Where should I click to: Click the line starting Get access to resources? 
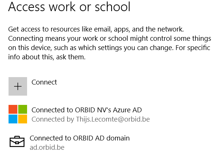pos(96,29)
